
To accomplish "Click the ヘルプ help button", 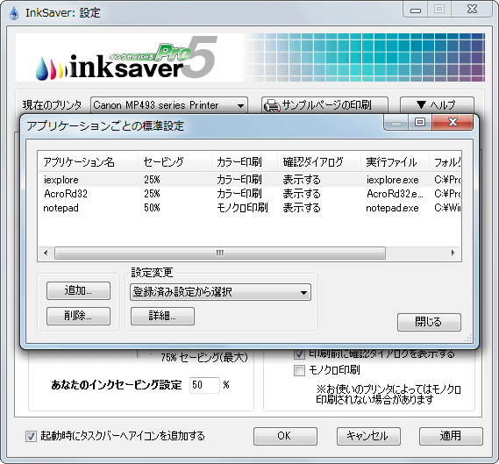I will coord(437,104).
